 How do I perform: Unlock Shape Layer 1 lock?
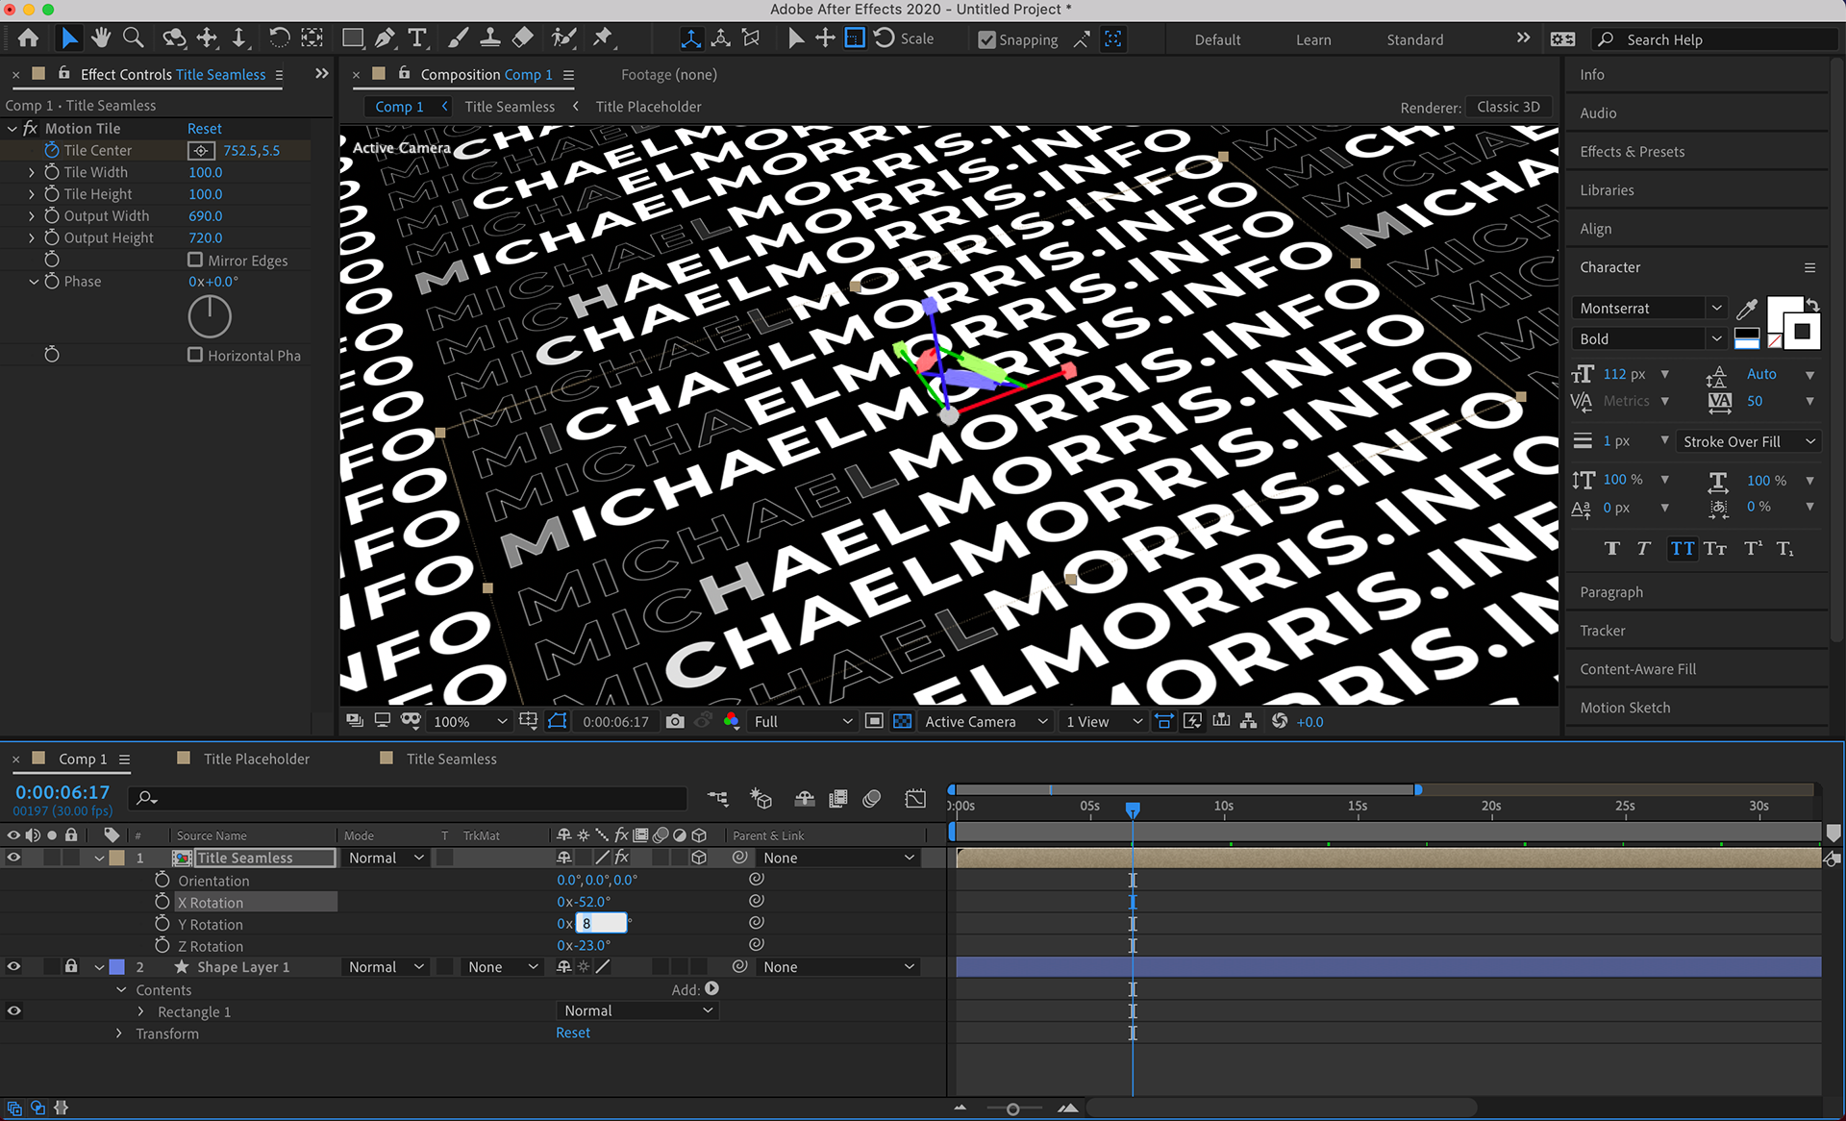pos(71,966)
